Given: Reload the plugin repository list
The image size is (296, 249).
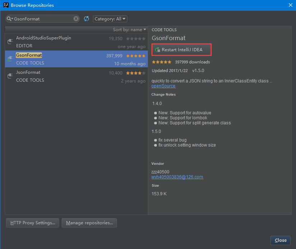Looking at the screenshot, I should coord(86,19).
